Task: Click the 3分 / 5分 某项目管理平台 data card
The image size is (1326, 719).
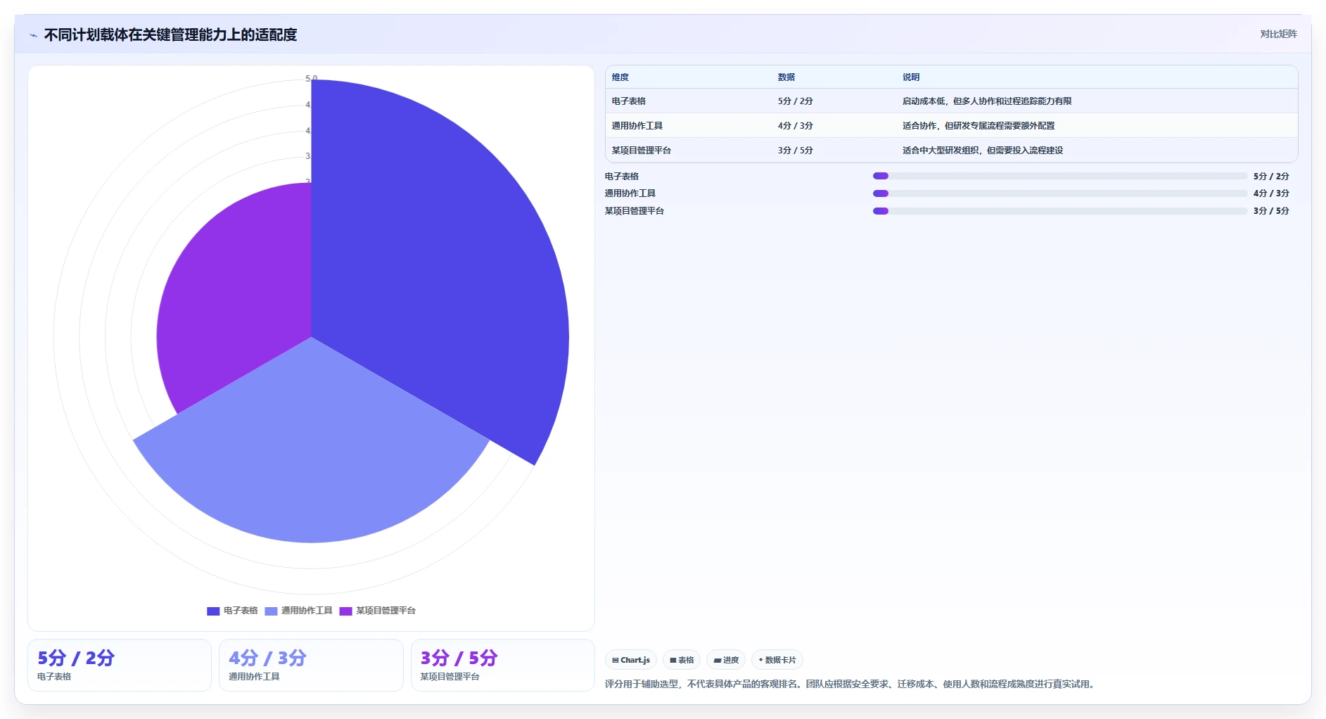Action: tap(503, 666)
